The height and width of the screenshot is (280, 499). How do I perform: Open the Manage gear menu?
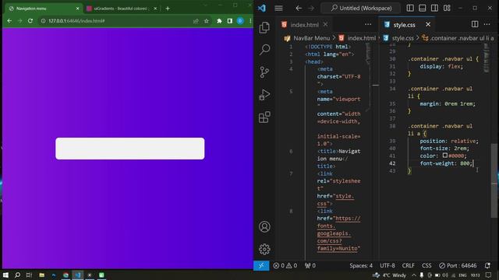[264, 249]
